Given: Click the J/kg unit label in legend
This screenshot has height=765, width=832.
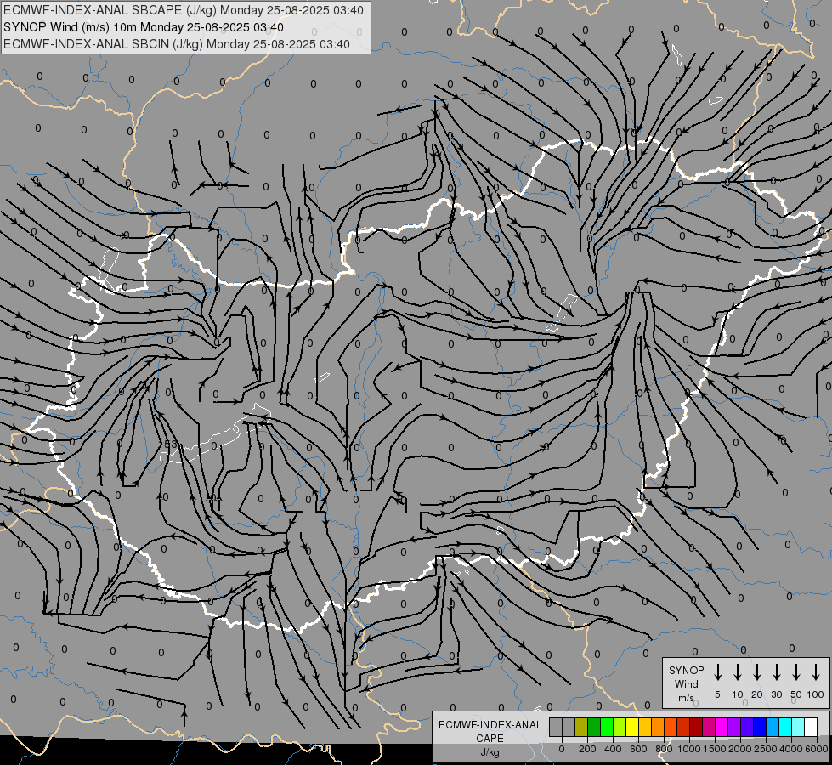Looking at the screenshot, I should [490, 752].
